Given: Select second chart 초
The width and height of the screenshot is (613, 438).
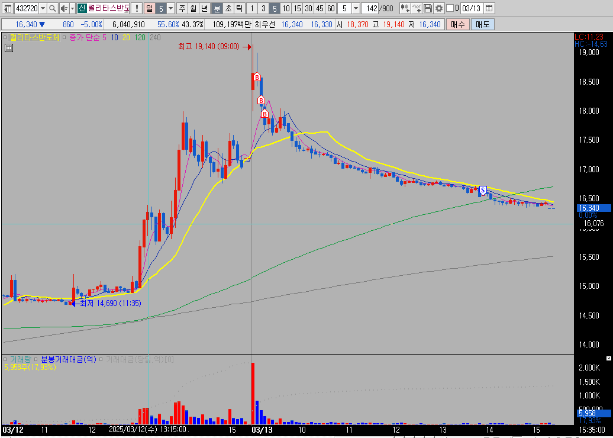Looking at the screenshot, I should point(228,8).
